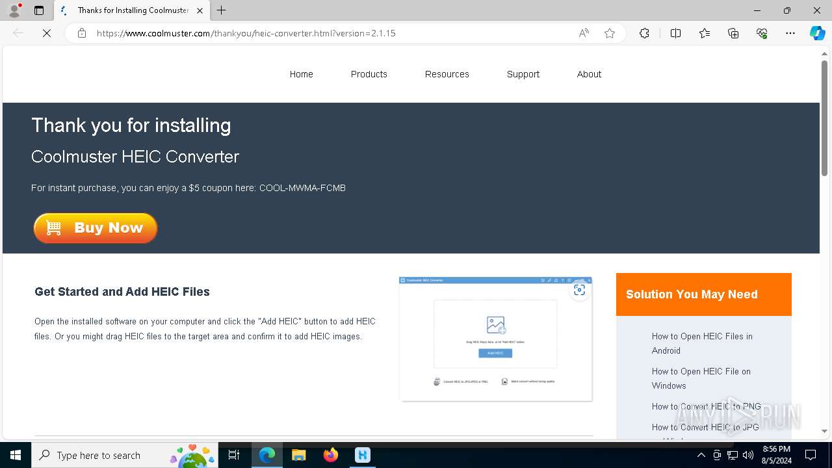The image size is (832, 468).
Task: Open Browser essentials
Action: [x=762, y=33]
